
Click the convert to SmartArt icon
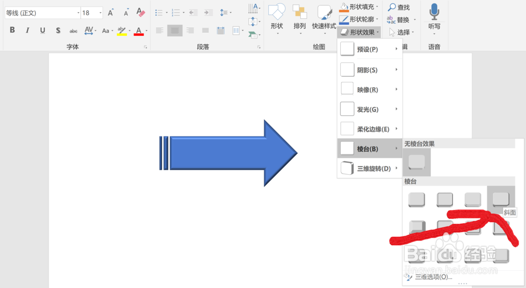(x=254, y=34)
